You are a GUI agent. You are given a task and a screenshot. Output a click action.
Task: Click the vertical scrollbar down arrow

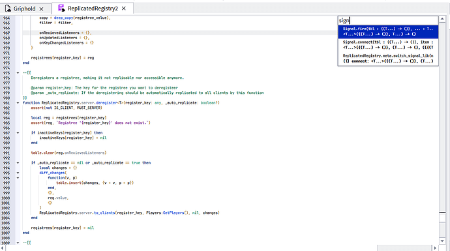(x=443, y=241)
